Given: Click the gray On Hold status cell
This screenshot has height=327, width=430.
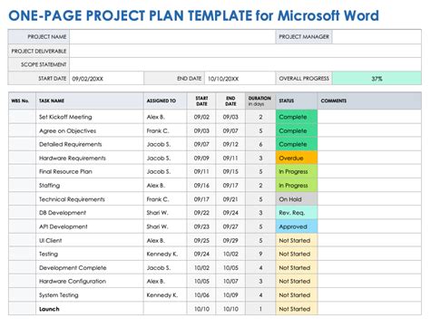Looking at the screenshot, I should pos(297,199).
